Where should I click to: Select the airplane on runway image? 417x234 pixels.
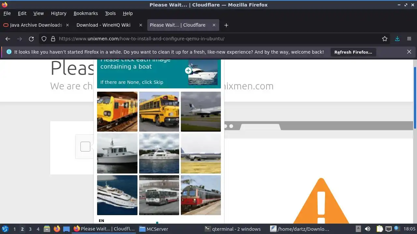[201, 111]
